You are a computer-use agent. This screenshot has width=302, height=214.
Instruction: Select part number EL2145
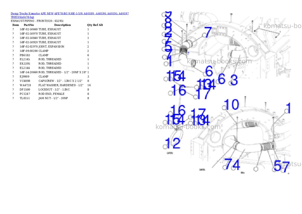pyautogui.click(x=25, y=59)
